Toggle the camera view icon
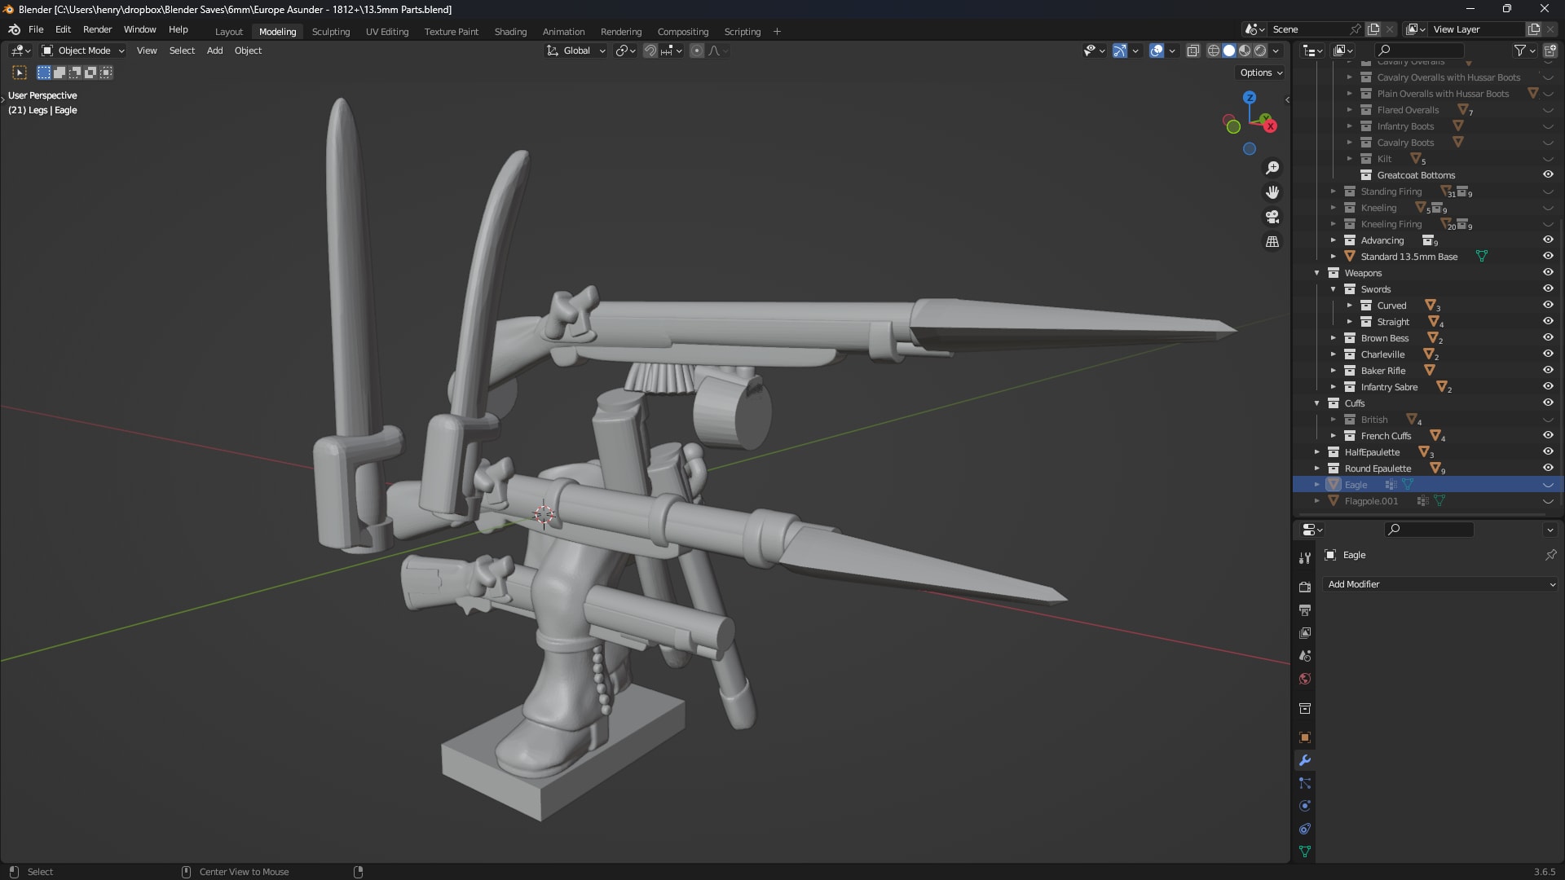The image size is (1565, 880). [1272, 217]
